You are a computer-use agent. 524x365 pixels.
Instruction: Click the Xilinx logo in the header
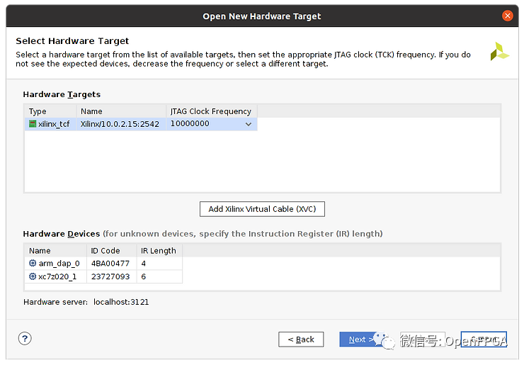tap(499, 51)
